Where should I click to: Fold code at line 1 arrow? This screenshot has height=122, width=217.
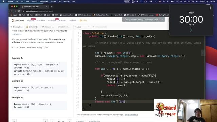point(80,33)
